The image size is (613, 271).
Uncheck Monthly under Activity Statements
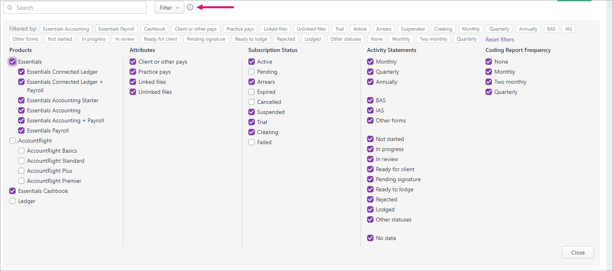[370, 62]
